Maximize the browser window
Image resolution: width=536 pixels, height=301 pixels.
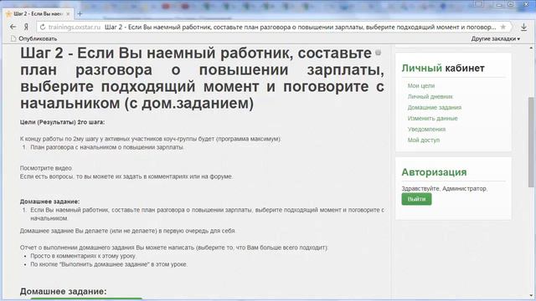pyautogui.click(x=511, y=4)
